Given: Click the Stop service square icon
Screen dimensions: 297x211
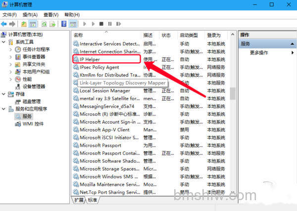Looking at the screenshot, I should [101, 24].
